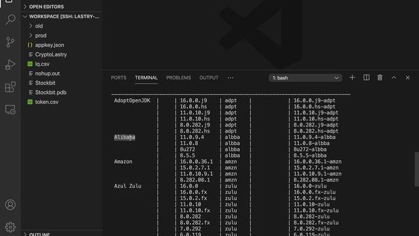Image resolution: width=419 pixels, height=236 pixels.
Task: Open the Run and Debug view
Action: 10,64
